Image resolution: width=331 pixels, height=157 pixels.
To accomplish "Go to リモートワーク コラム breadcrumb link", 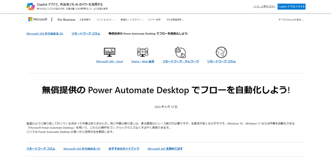I will [x=86, y=34].
